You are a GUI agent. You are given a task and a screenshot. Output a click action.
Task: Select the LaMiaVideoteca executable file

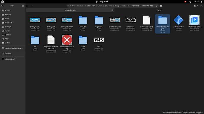click(178, 23)
